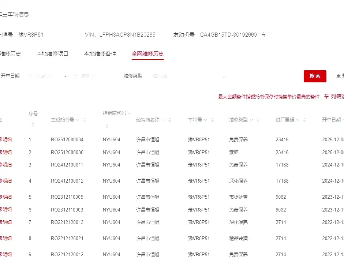Expand the 维修类型 filter dropdown

[188, 76]
